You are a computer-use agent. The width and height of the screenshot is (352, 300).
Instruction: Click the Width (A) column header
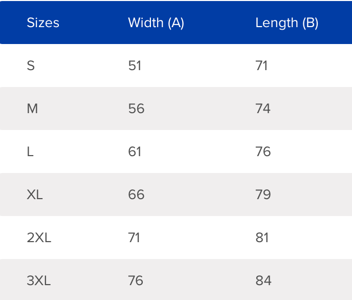pyautogui.click(x=156, y=23)
